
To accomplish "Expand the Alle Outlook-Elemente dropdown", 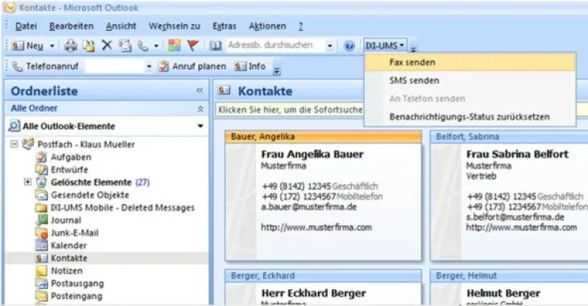I will click(x=201, y=126).
